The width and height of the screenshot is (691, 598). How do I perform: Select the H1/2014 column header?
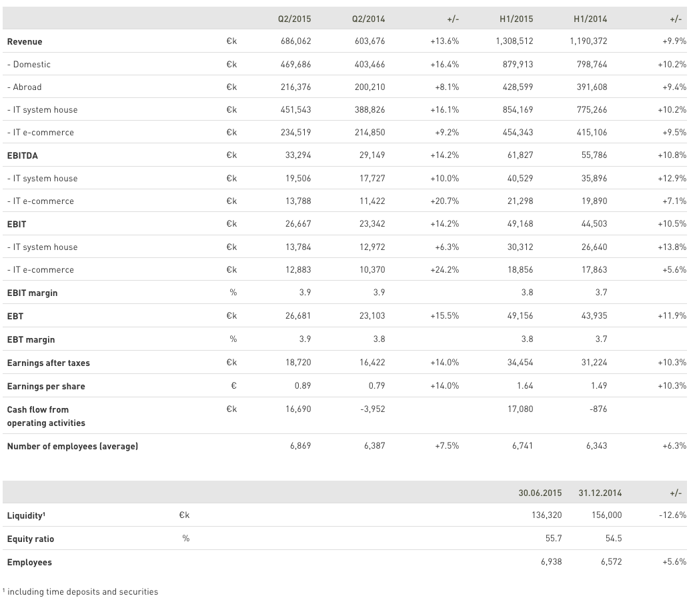coord(590,19)
